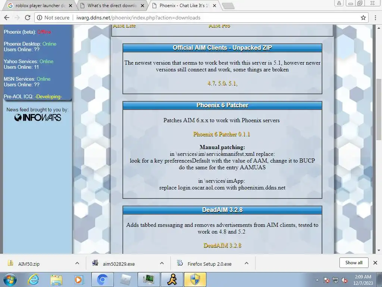Expand options arrow for aim502829.exe download
This screenshot has height=287, width=382.
pyautogui.click(x=162, y=263)
